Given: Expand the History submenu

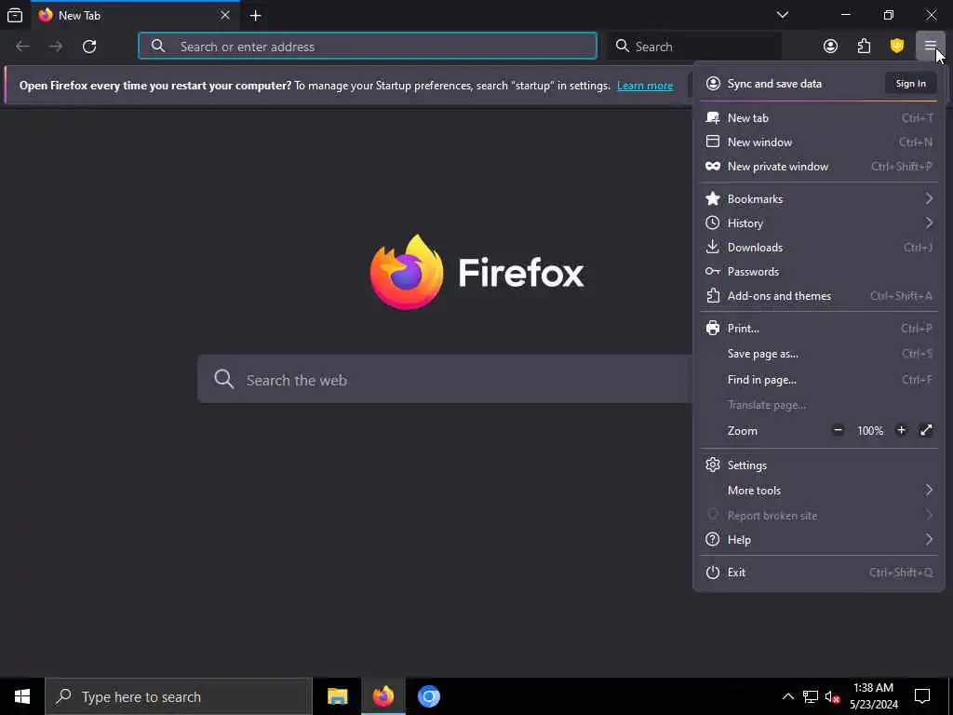Looking at the screenshot, I should [x=819, y=223].
